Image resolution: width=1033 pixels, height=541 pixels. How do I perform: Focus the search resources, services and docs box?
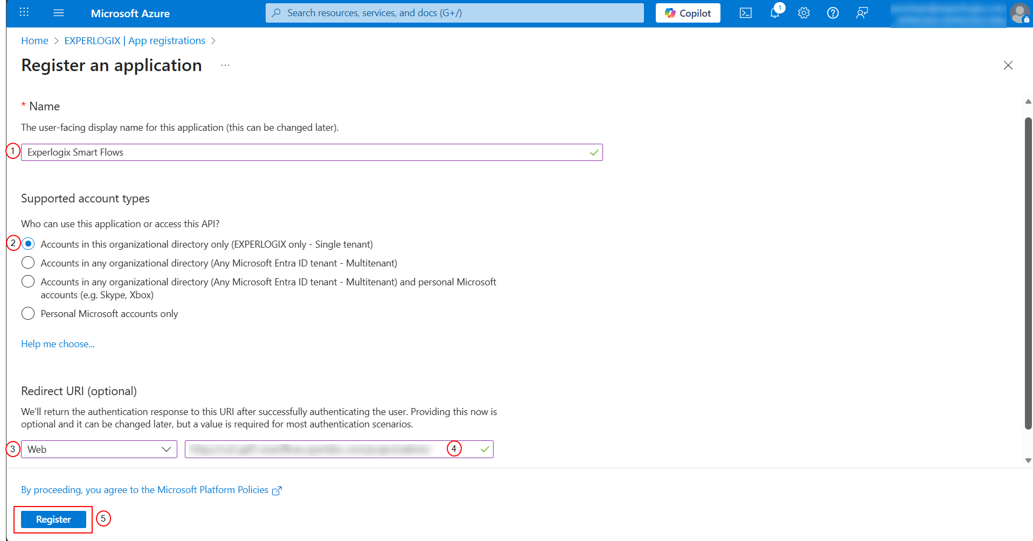tap(454, 13)
